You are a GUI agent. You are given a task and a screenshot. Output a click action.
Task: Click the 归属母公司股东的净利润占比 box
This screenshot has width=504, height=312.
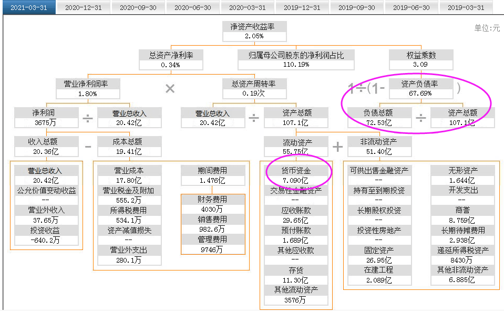(x=296, y=60)
